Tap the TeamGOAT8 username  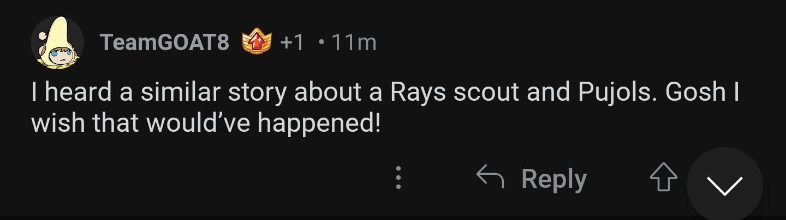point(165,42)
